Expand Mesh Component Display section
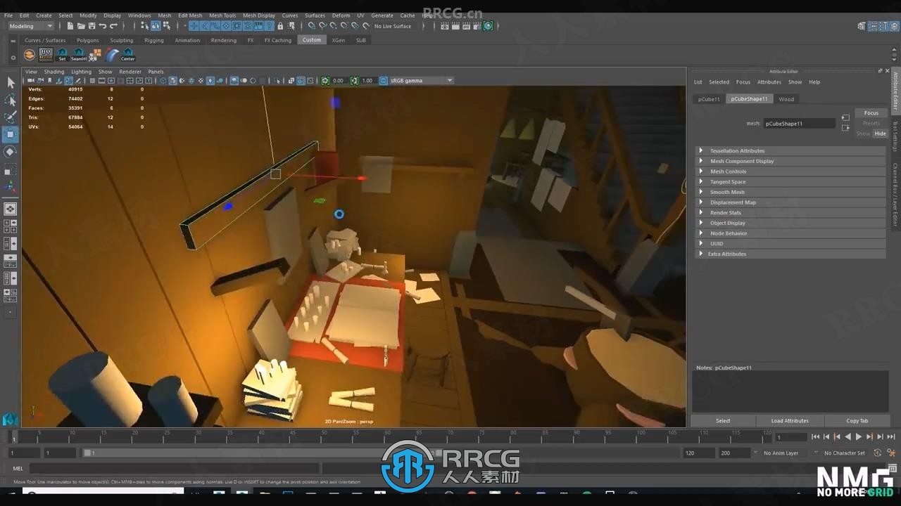The height and width of the screenshot is (506, 901). tap(790, 161)
